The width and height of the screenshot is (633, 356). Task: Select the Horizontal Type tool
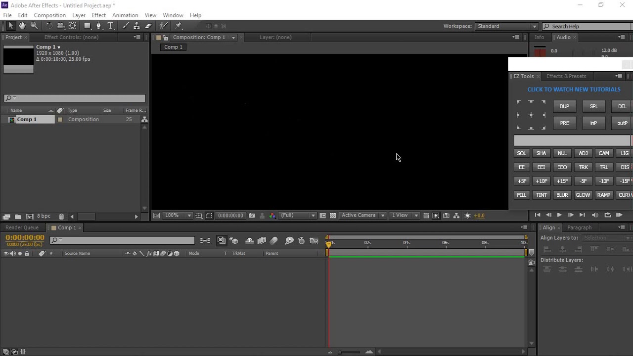click(110, 26)
